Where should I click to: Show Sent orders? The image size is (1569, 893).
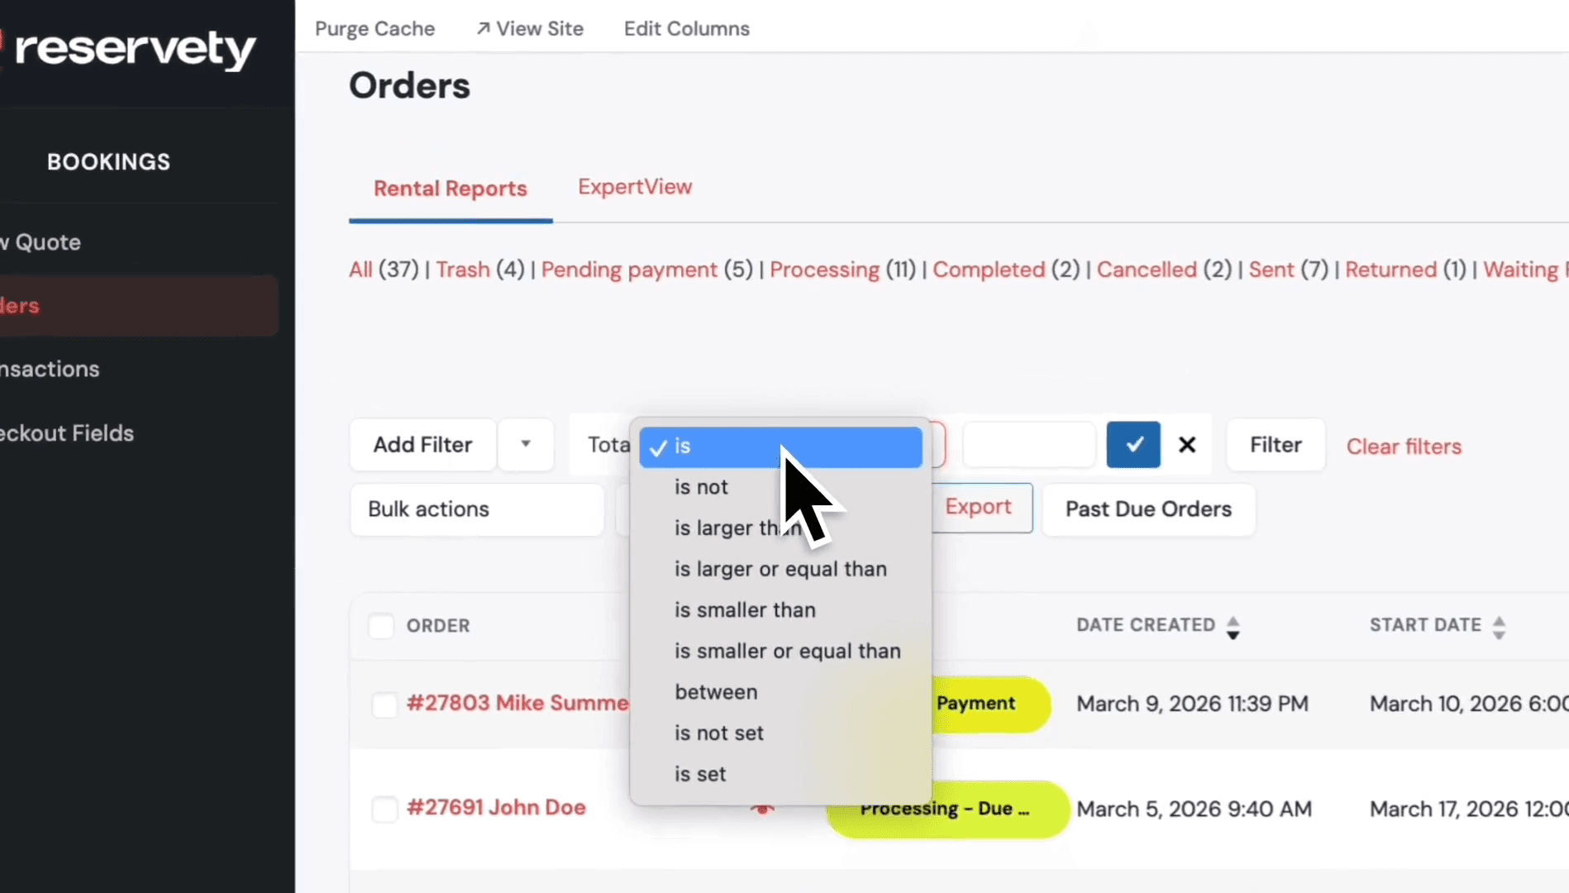[1271, 270]
